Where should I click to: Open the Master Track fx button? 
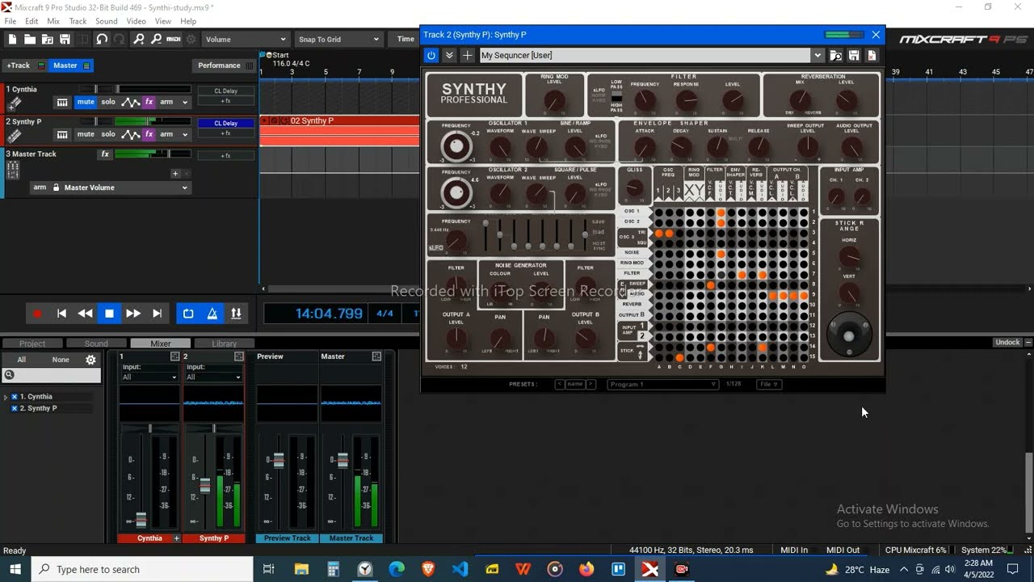click(x=105, y=154)
